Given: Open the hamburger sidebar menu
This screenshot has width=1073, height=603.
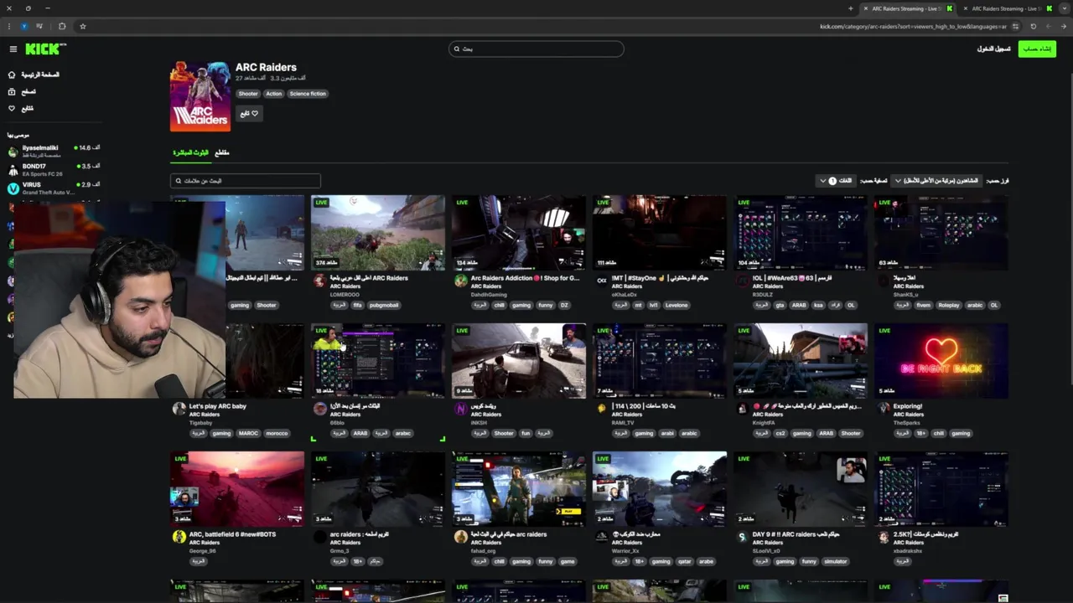Looking at the screenshot, I should pyautogui.click(x=13, y=49).
